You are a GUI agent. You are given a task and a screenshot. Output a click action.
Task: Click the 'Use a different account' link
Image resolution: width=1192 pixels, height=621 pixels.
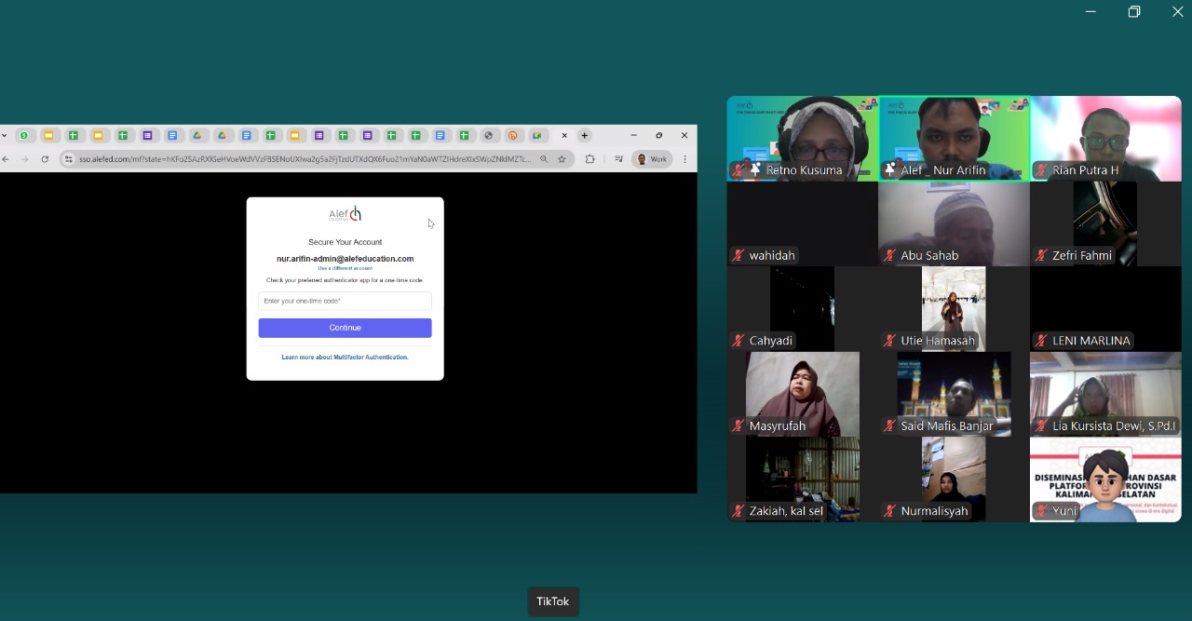[345, 268]
